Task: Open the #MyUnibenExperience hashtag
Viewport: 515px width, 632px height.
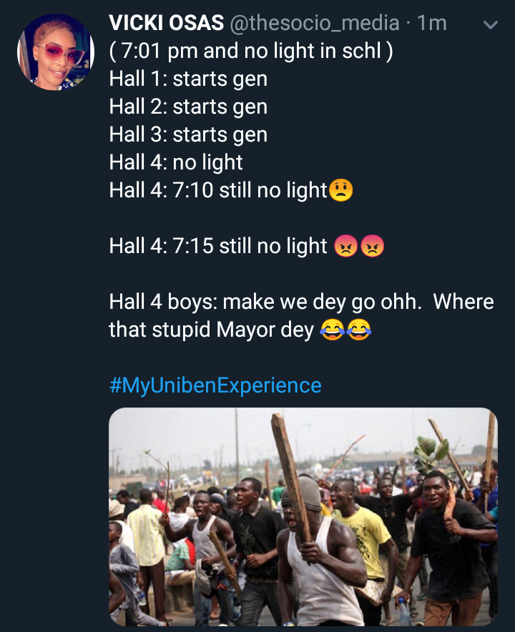Action: coord(215,385)
